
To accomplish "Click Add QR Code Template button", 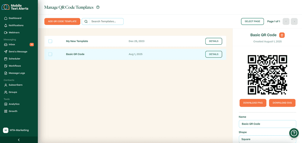I will tap(62, 21).
